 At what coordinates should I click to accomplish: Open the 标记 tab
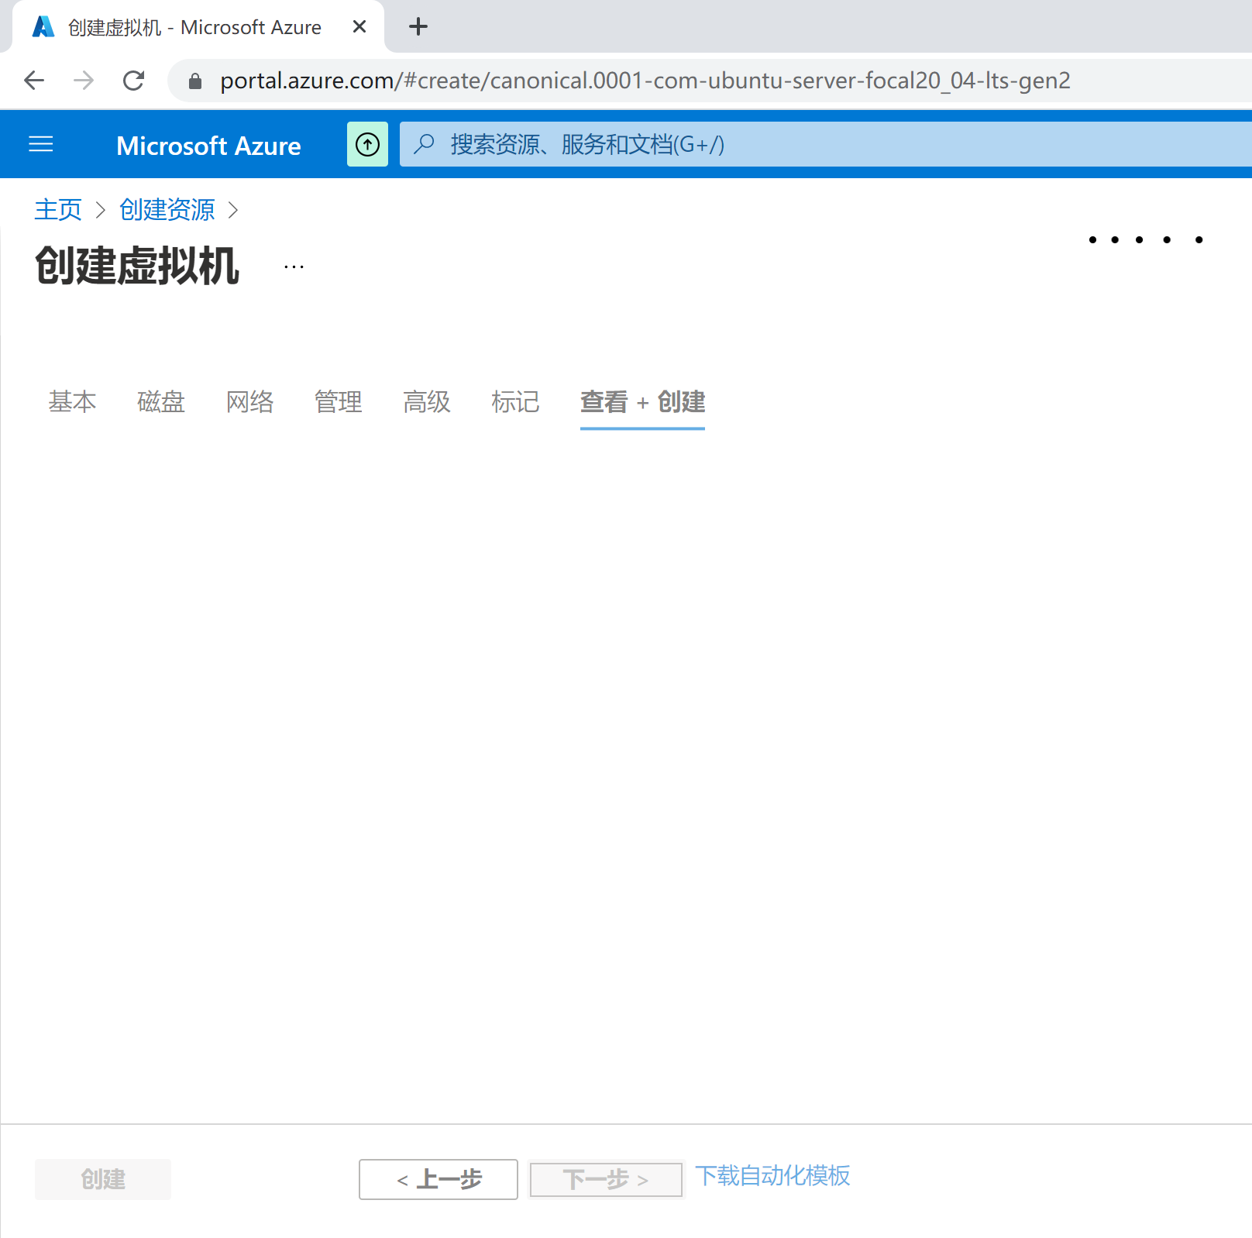click(x=515, y=401)
